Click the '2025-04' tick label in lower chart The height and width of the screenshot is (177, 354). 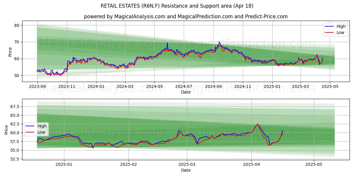pyautogui.click(x=252, y=165)
